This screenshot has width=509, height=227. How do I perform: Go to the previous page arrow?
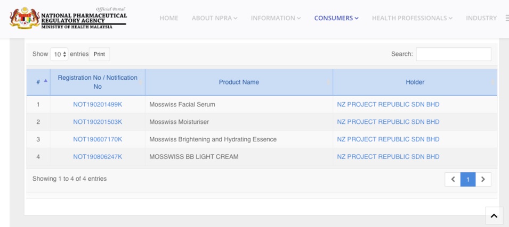point(453,179)
